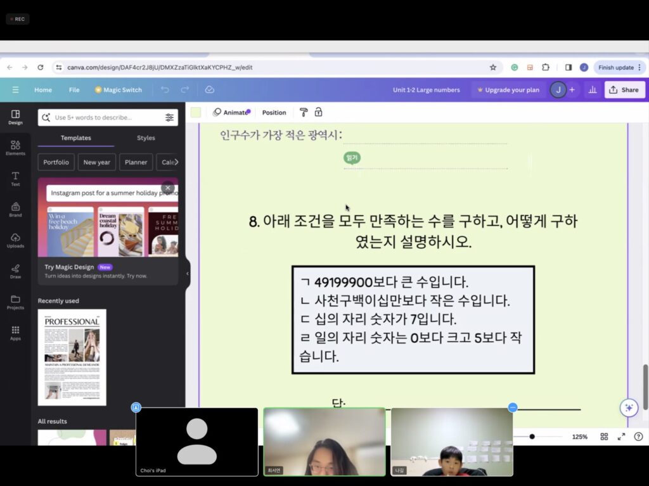Open the green Grammarly extension icon
The image size is (649, 486).
pyautogui.click(x=515, y=67)
